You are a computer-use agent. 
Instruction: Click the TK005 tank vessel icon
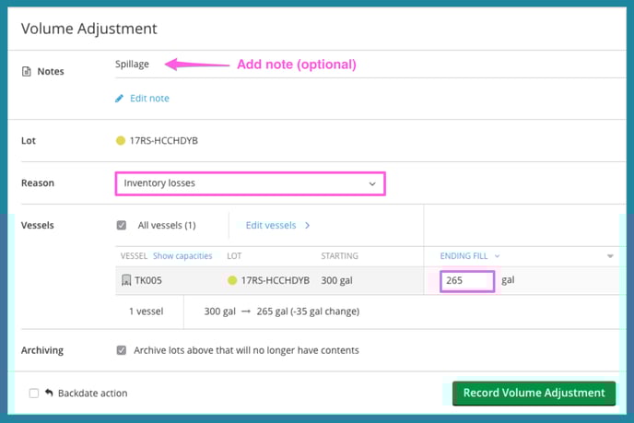[x=126, y=280]
